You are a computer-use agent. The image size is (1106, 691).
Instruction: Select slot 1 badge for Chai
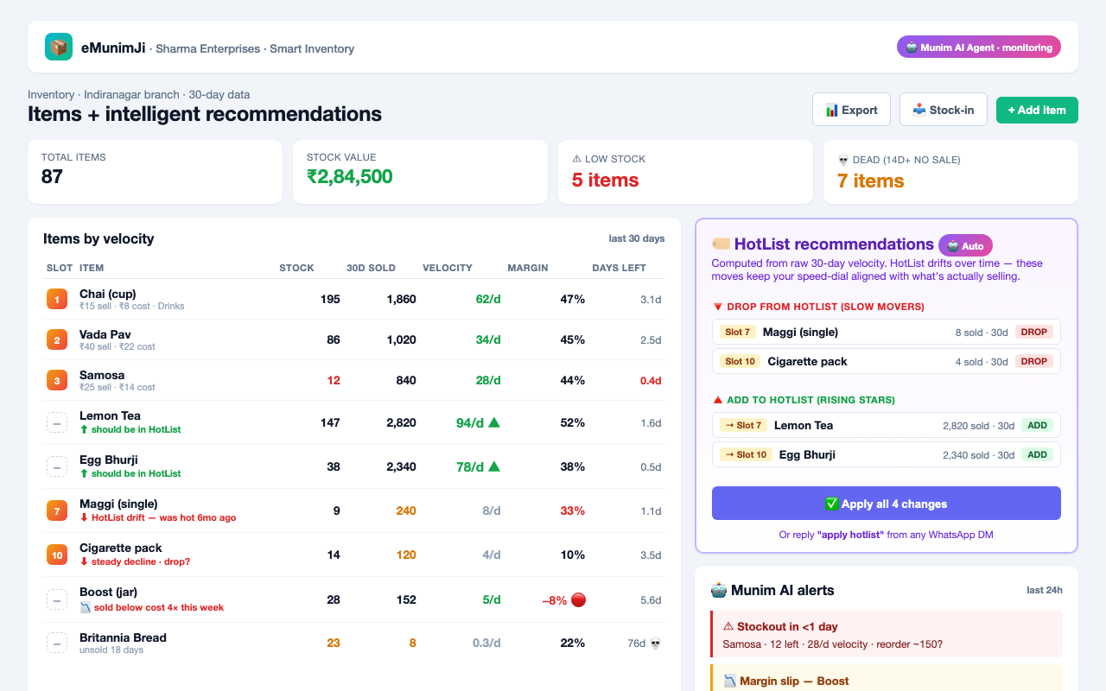pyautogui.click(x=57, y=300)
